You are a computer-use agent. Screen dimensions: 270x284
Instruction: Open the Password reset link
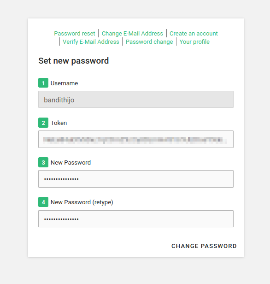[x=75, y=34]
